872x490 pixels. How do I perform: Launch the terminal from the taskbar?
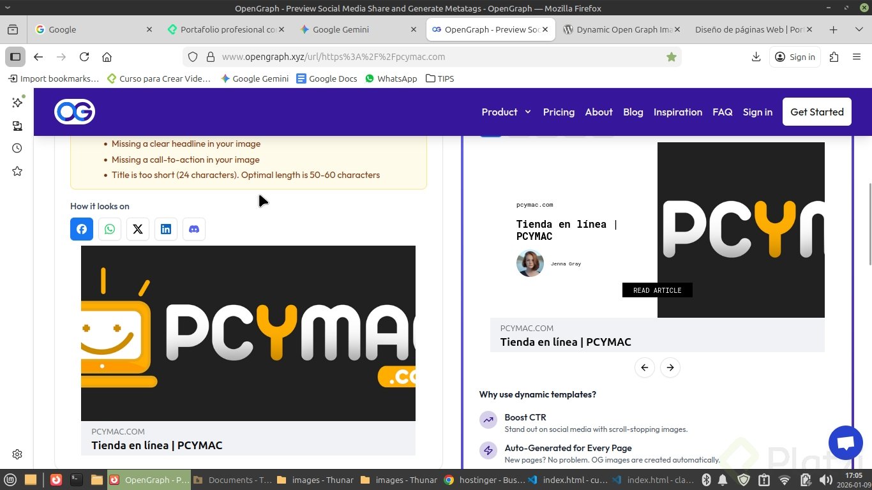[x=76, y=480]
